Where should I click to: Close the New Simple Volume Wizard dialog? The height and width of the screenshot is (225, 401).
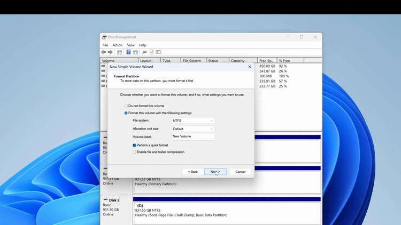pos(250,67)
